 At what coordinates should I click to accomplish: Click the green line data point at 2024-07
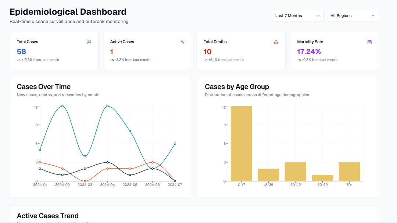[x=175, y=144]
